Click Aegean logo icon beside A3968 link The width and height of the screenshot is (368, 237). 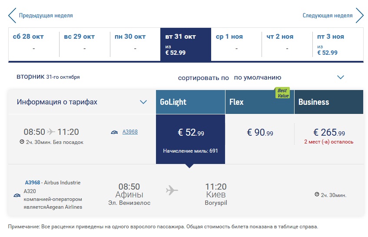(x=115, y=132)
